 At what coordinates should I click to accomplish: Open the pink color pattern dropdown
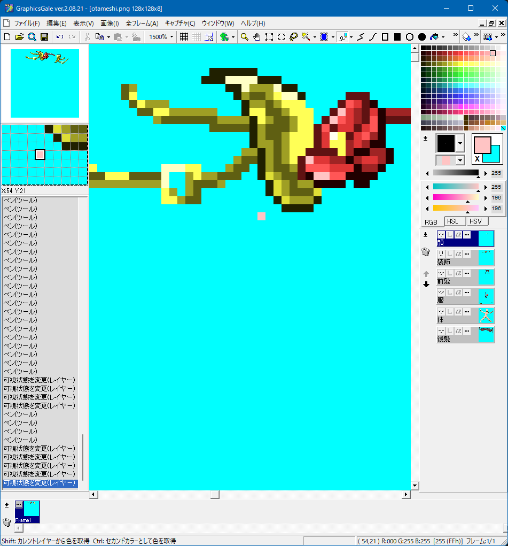[x=460, y=160]
